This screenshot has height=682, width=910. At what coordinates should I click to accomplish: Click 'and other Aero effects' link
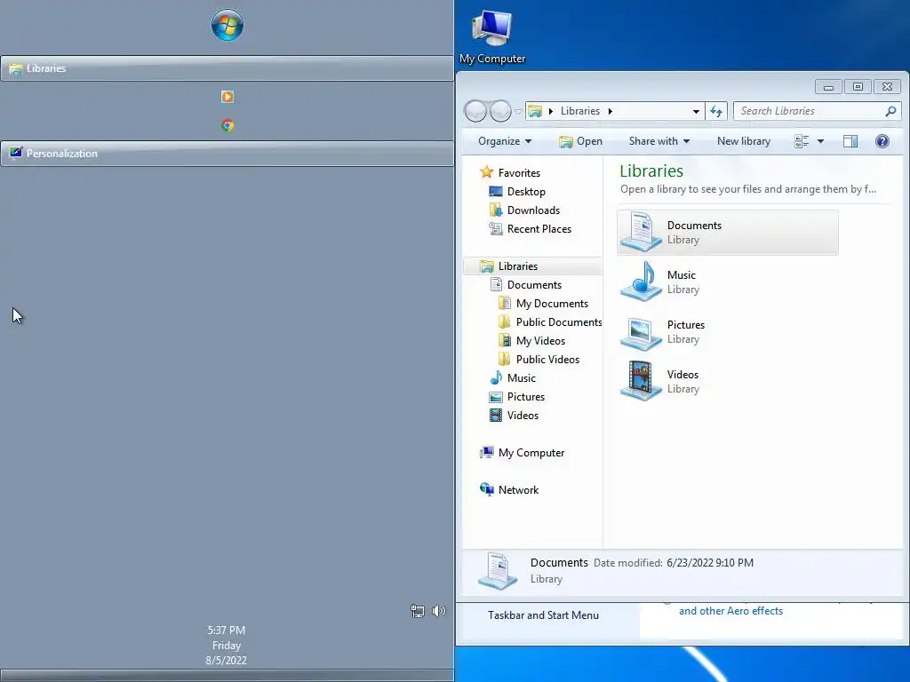[730, 611]
